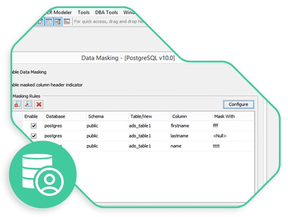Open the DBA Tools menu
Screen dimensions: 288x217
[106, 12]
